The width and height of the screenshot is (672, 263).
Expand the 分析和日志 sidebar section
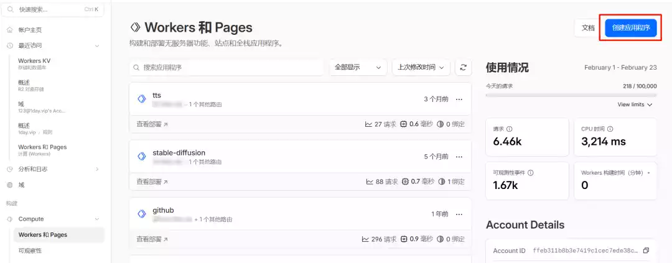(x=96, y=169)
